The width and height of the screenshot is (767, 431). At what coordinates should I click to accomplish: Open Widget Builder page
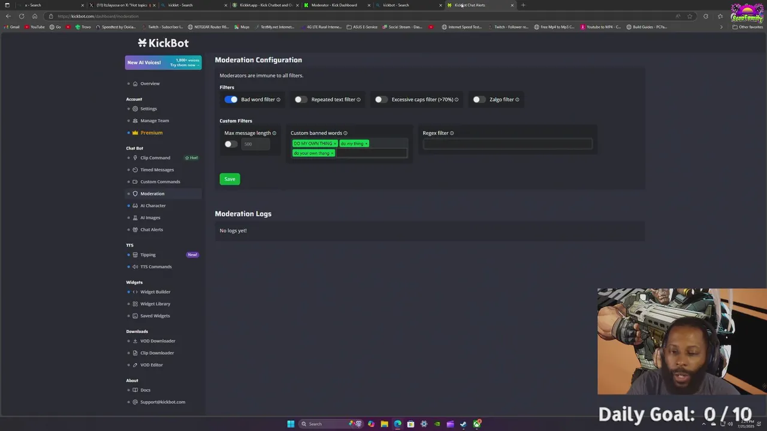[x=155, y=292]
